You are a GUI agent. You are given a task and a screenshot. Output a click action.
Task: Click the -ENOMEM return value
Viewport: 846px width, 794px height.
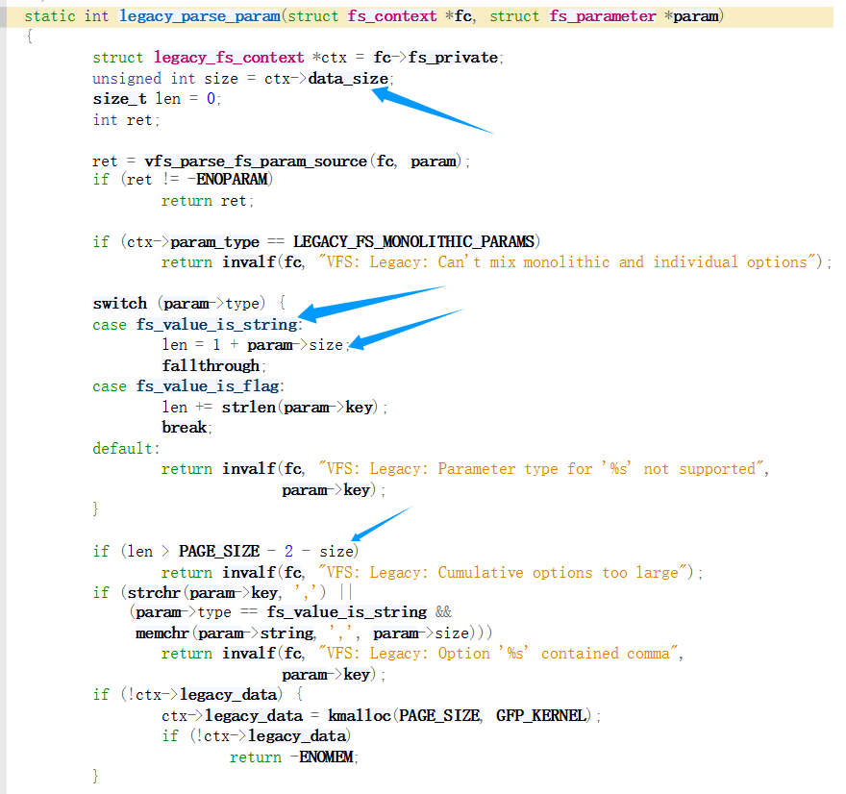pyautogui.click(x=322, y=757)
